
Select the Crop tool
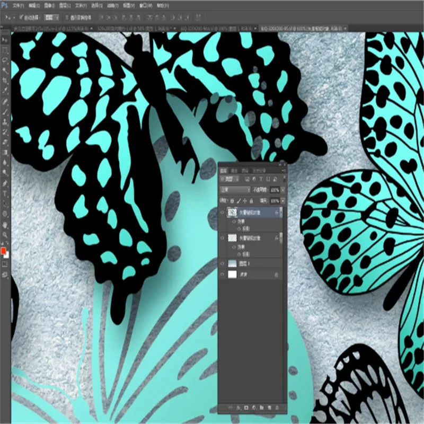[x=5, y=81]
